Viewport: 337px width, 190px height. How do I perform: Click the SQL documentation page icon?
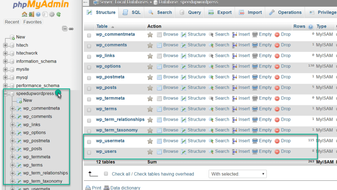45,15
